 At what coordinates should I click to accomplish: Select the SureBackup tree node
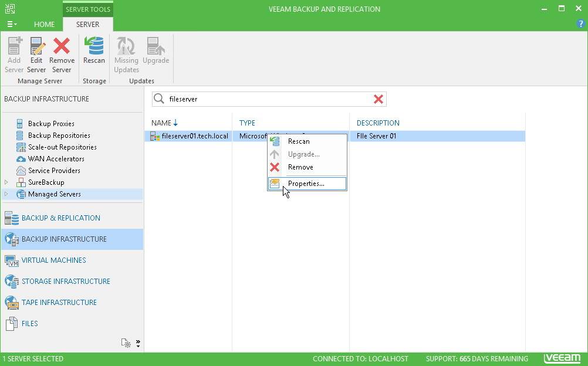pos(46,182)
